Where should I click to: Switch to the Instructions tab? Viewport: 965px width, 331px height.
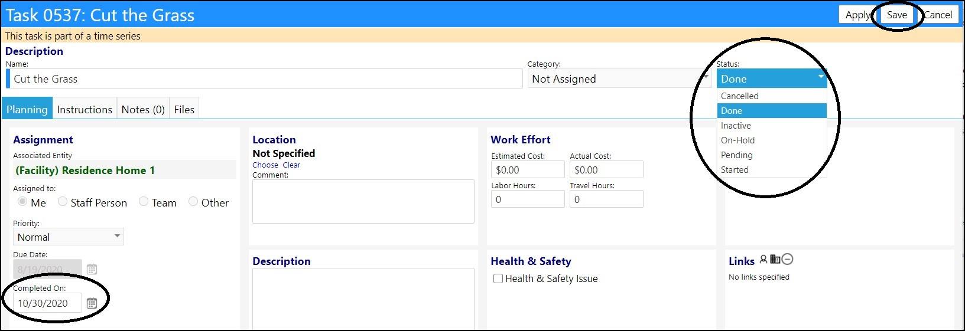coord(85,109)
